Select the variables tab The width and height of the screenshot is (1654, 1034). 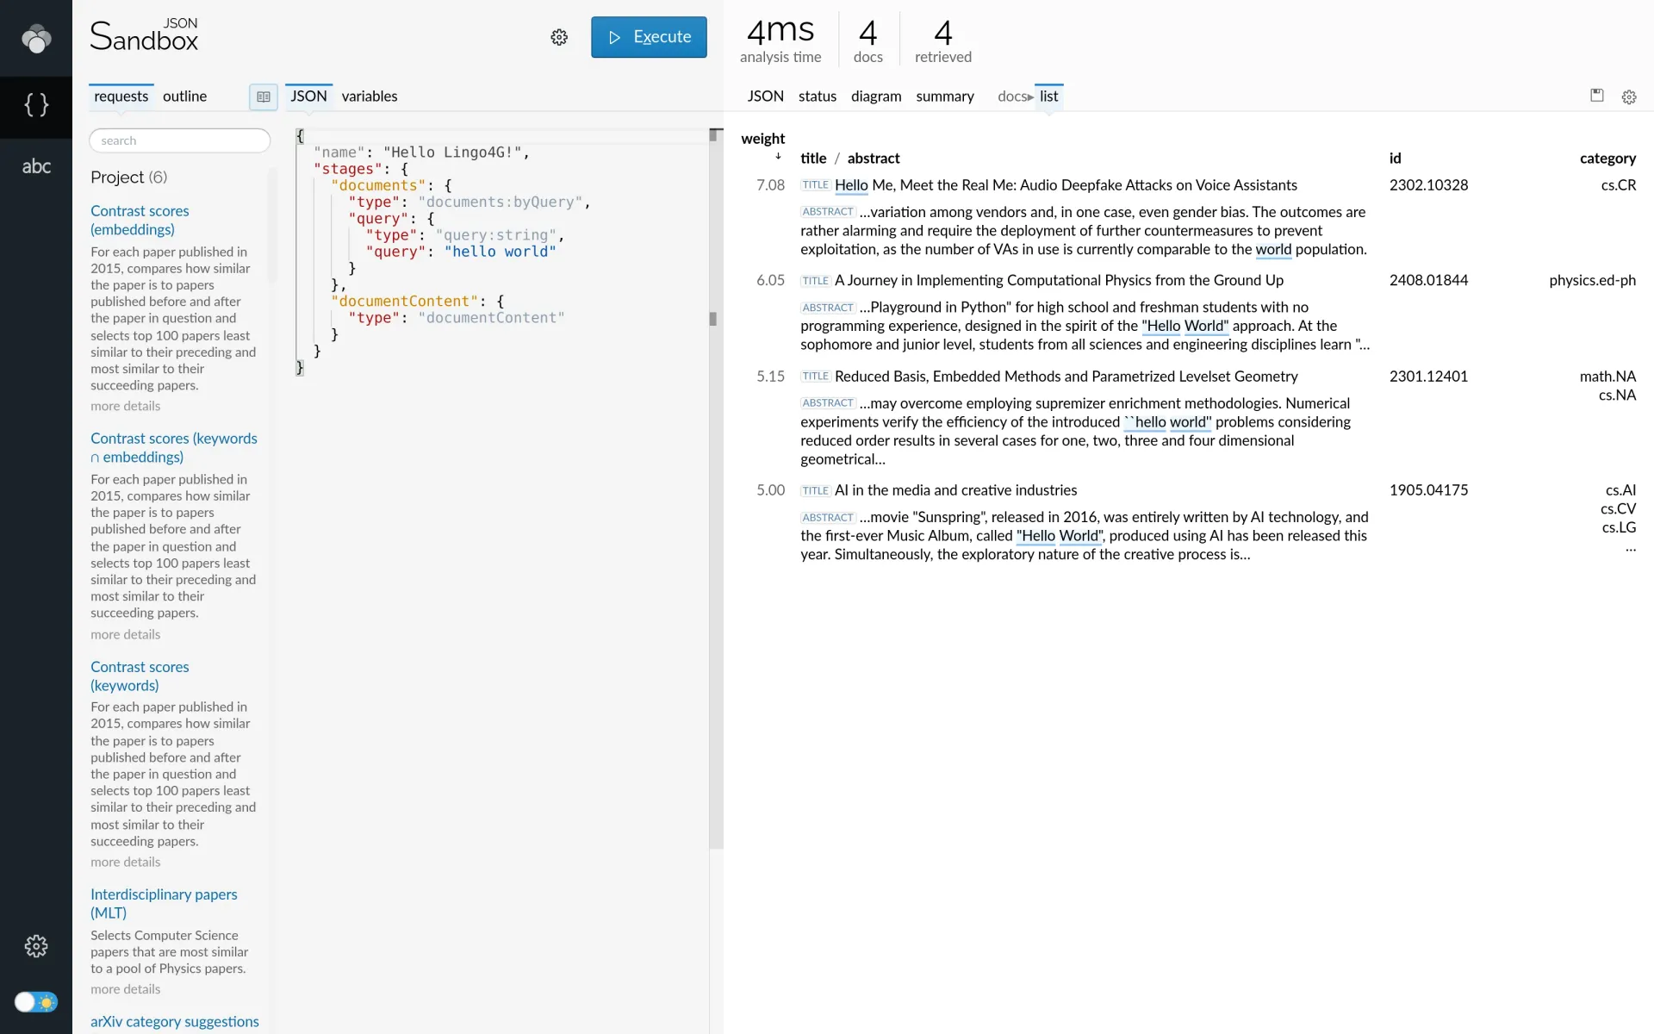coord(370,97)
